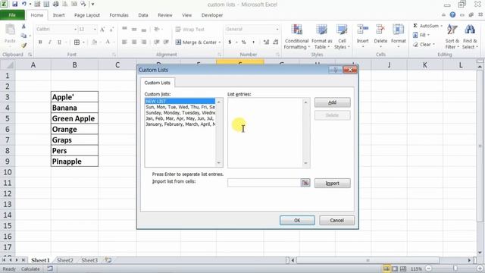485x273 pixels.
Task: Select cell containing Pinapple
Action: 74,162
